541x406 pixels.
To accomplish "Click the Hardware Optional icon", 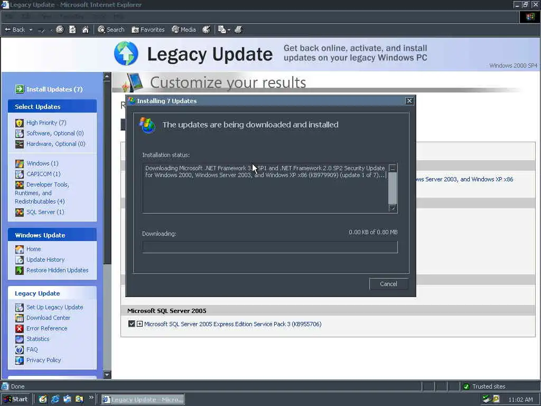I will coord(20,144).
